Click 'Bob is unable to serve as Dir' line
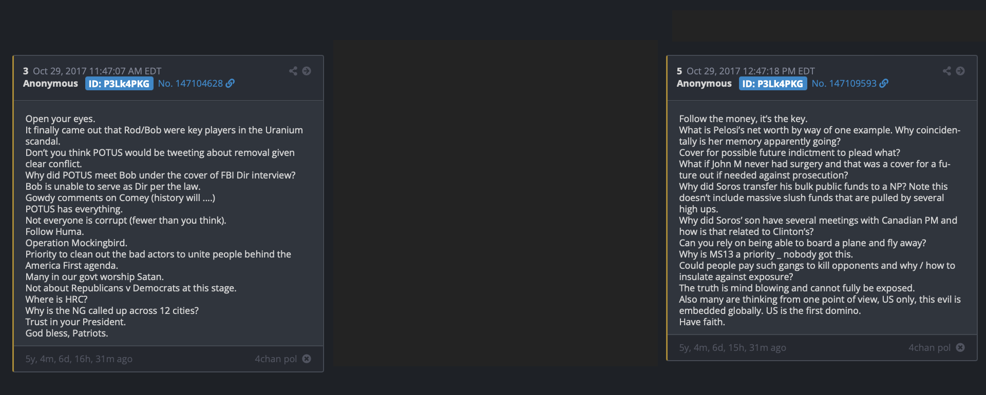 tap(113, 186)
